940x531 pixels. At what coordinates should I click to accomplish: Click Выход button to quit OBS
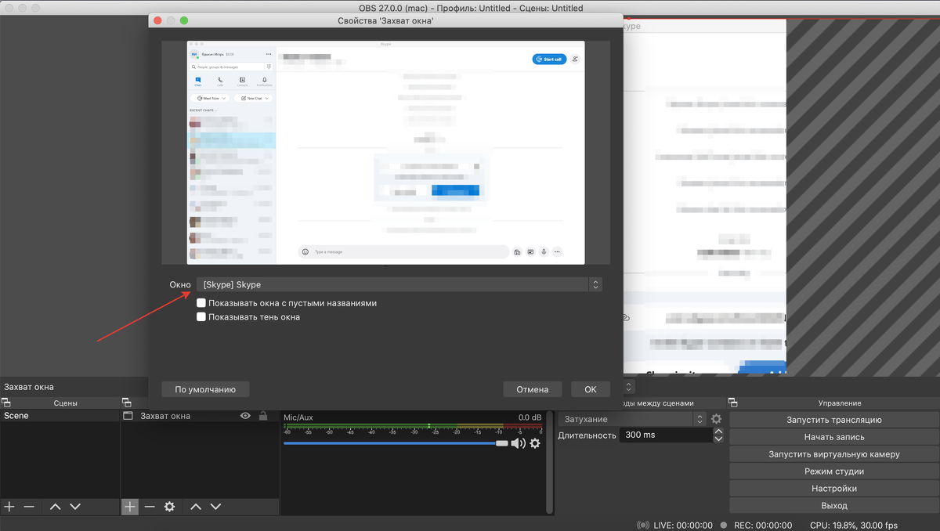tap(834, 506)
